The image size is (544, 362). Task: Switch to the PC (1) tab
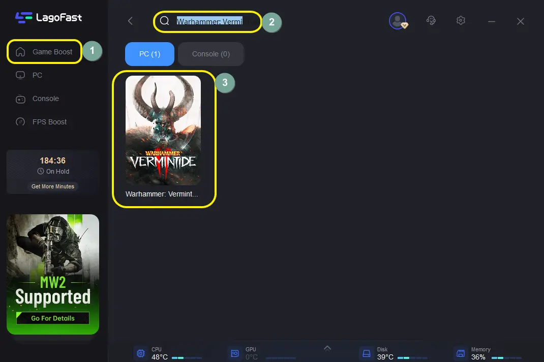[149, 54]
